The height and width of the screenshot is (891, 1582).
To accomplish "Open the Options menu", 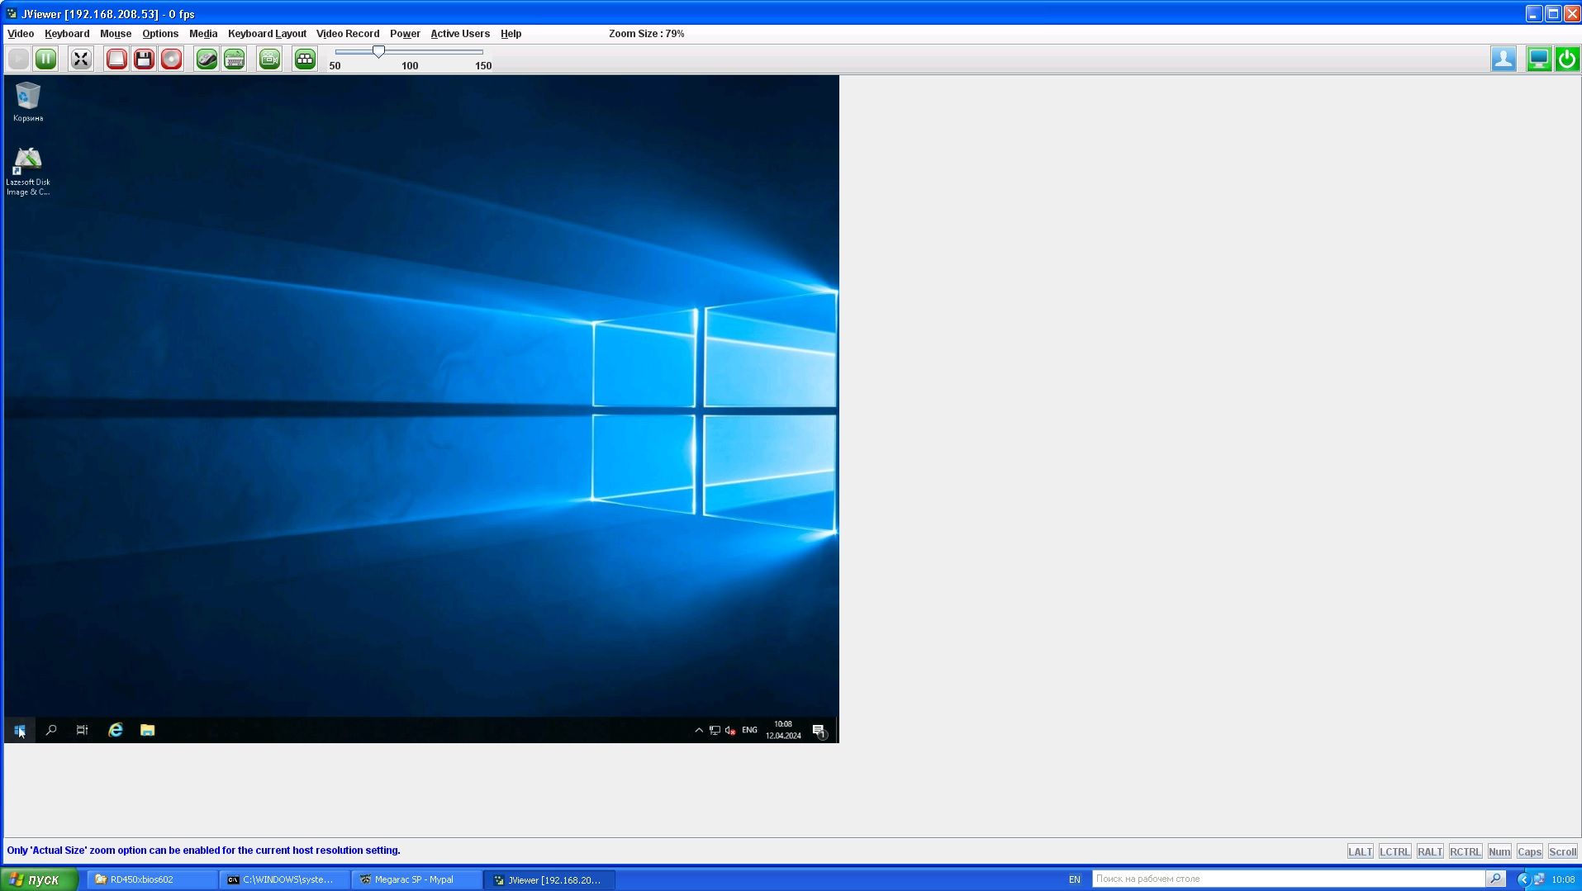I will click(160, 34).
